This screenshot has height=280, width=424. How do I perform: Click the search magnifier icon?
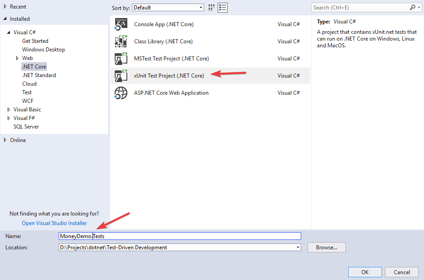[x=412, y=8]
